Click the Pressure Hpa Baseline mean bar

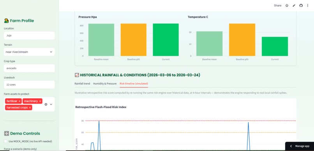point(101,40)
